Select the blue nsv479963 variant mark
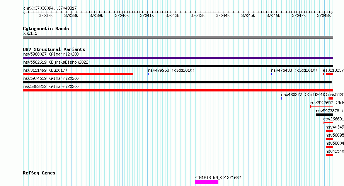This screenshot has height=186, width=344. point(149,74)
